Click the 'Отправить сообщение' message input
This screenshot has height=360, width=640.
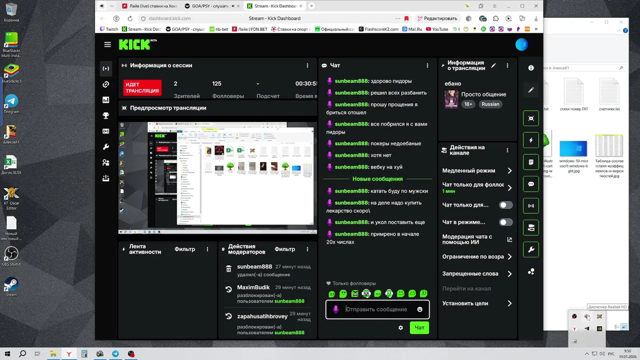coord(377,309)
